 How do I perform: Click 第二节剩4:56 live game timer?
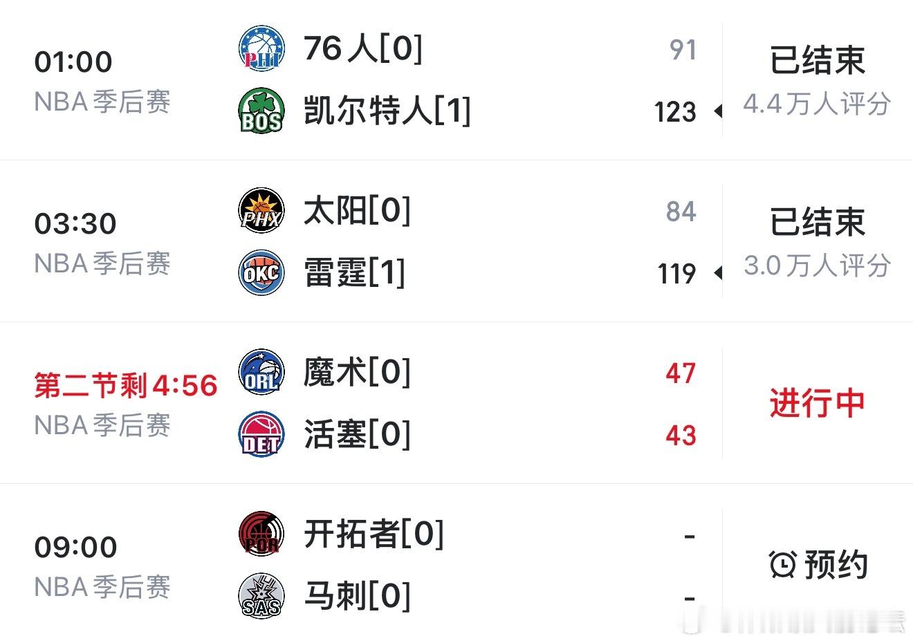125,386
